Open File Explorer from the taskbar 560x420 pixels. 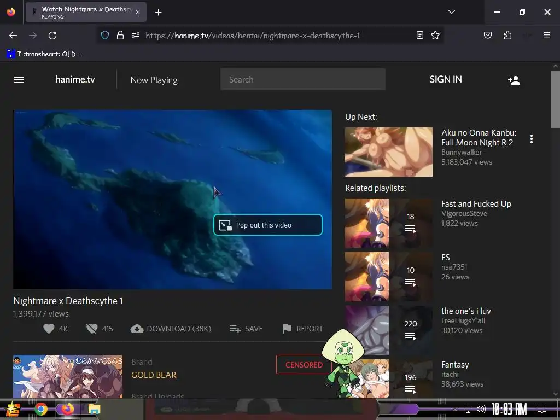pyautogui.click(x=94, y=409)
